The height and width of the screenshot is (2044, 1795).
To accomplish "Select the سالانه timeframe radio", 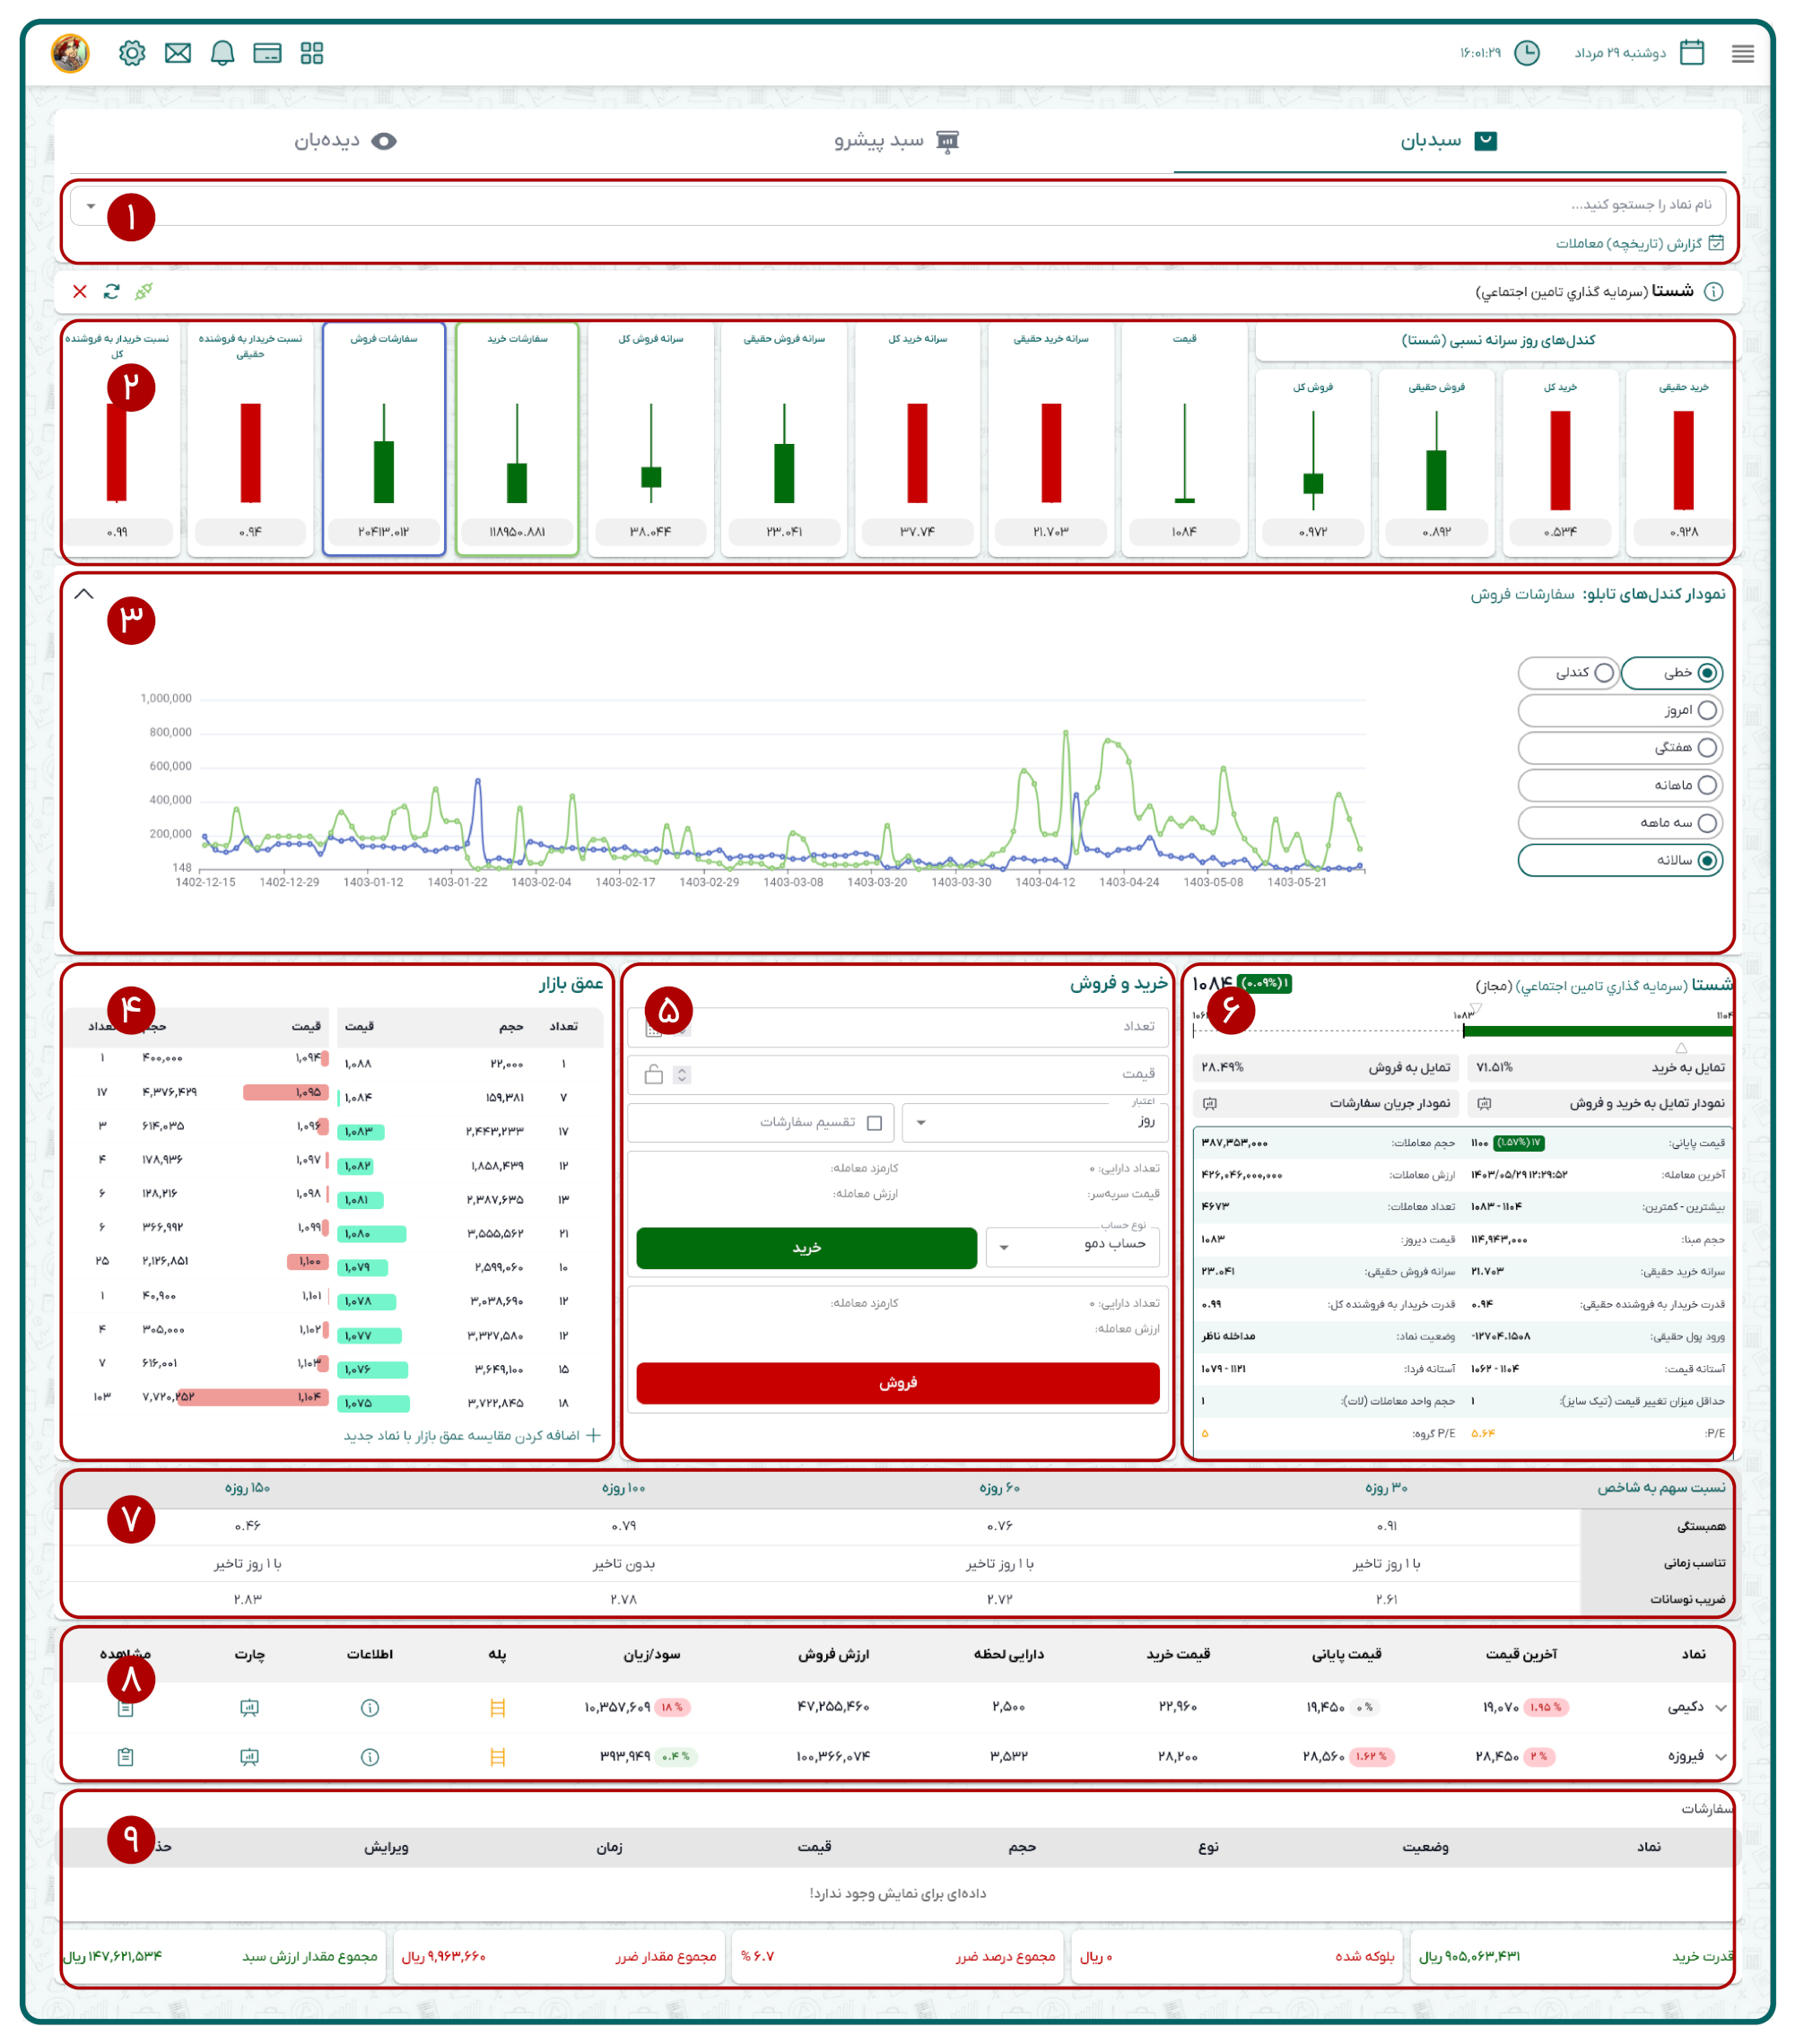I will click(1707, 860).
